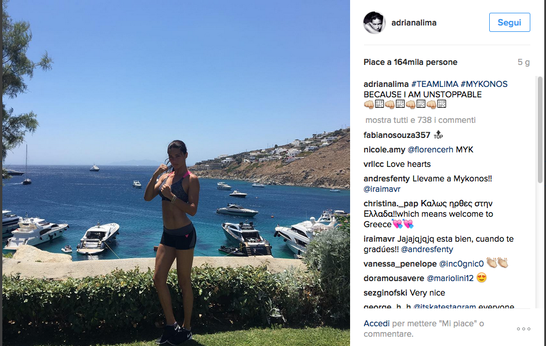The height and width of the screenshot is (346, 546).
Task: Click the @iraimavr mention
Action: pyautogui.click(x=382, y=189)
